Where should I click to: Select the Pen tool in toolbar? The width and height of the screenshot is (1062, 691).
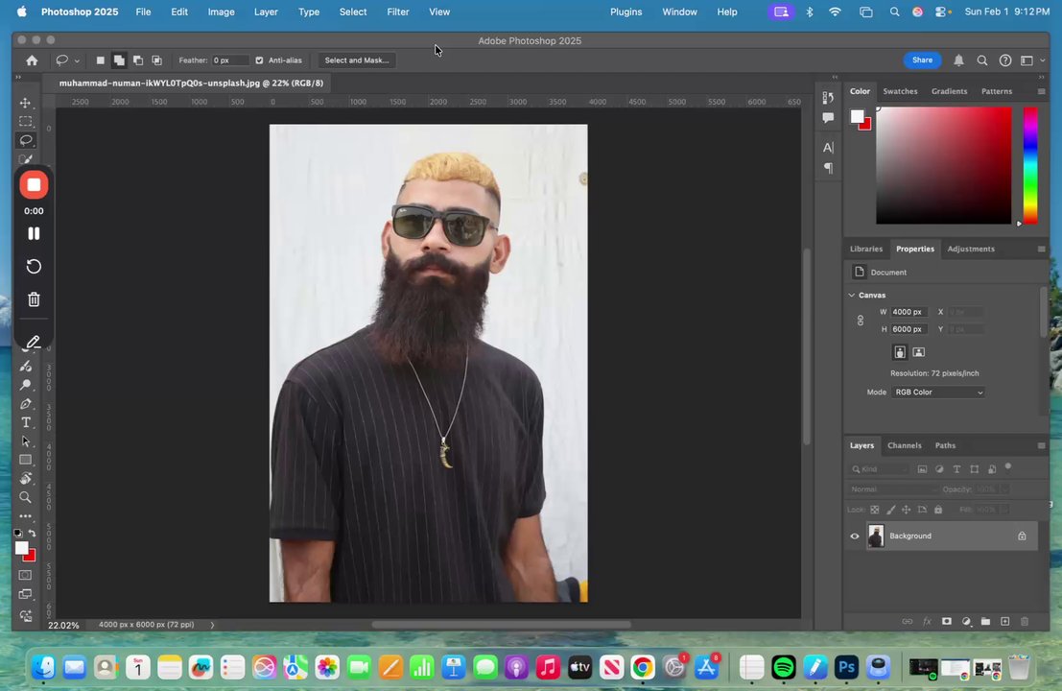coord(26,404)
